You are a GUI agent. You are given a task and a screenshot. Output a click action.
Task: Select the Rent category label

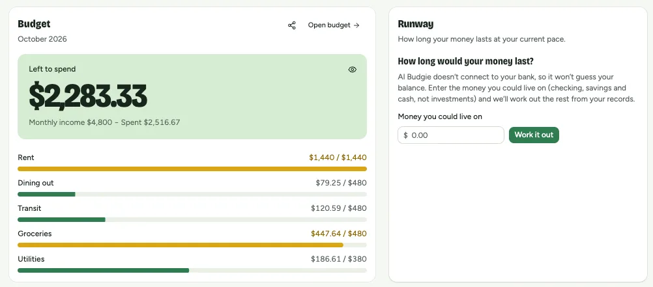tap(26, 157)
